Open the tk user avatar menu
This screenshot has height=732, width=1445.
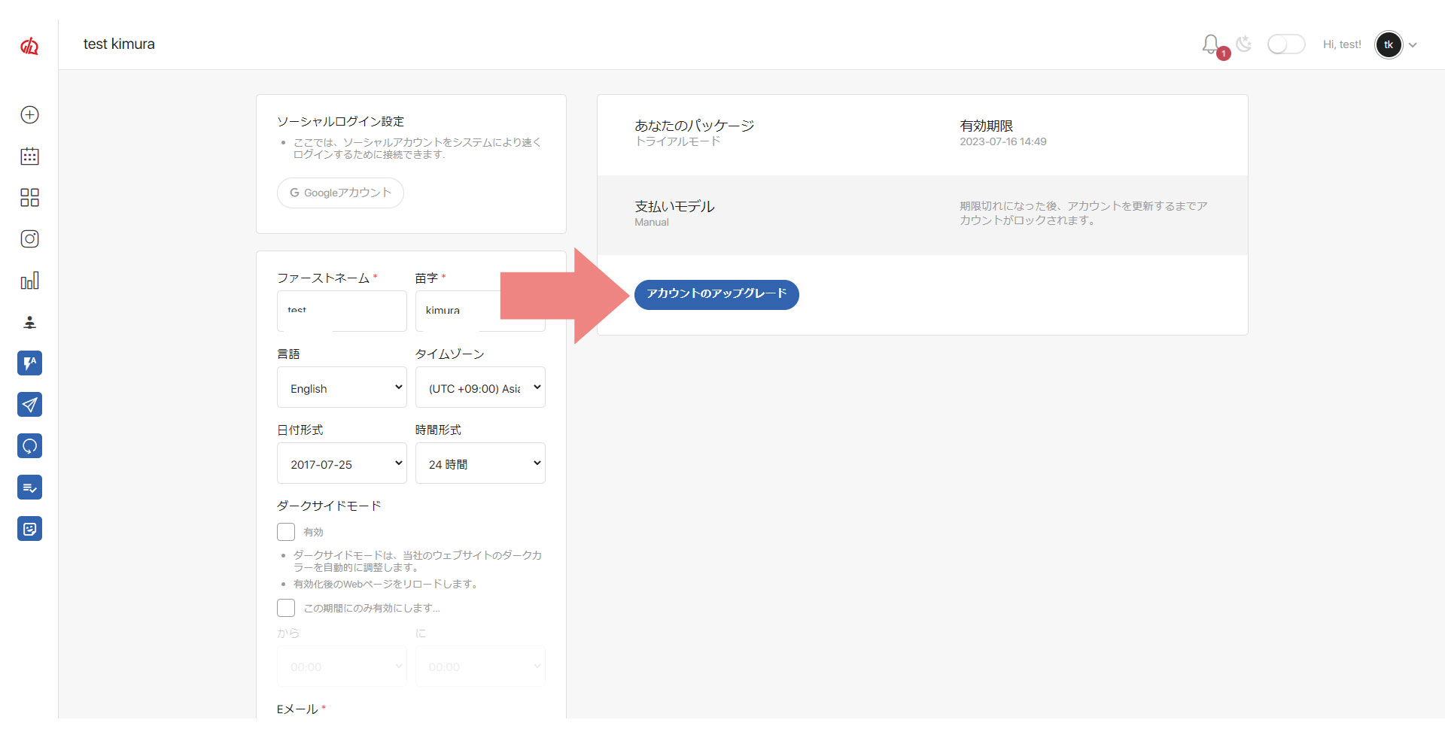tap(1389, 44)
